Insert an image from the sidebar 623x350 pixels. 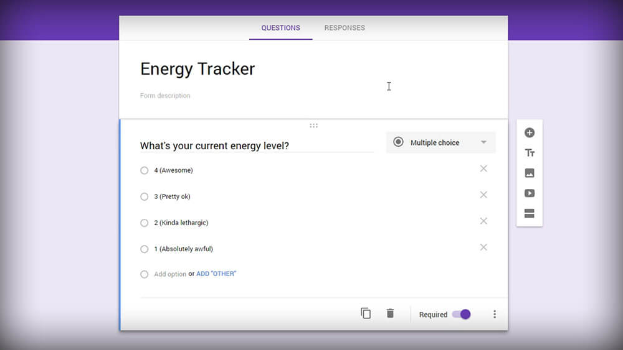pos(530,173)
